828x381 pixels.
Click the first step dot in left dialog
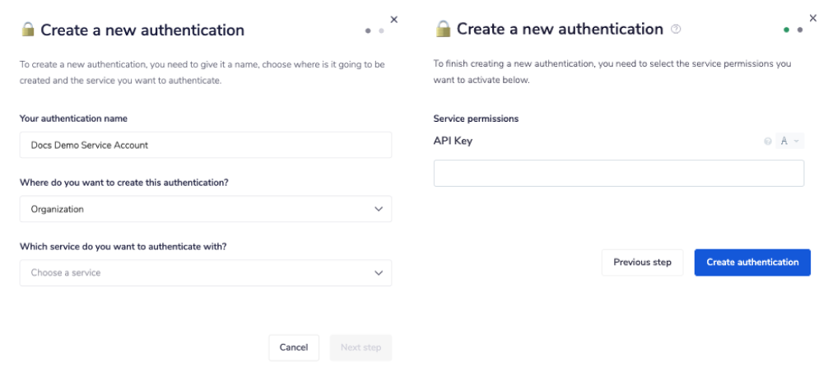pos(368,30)
